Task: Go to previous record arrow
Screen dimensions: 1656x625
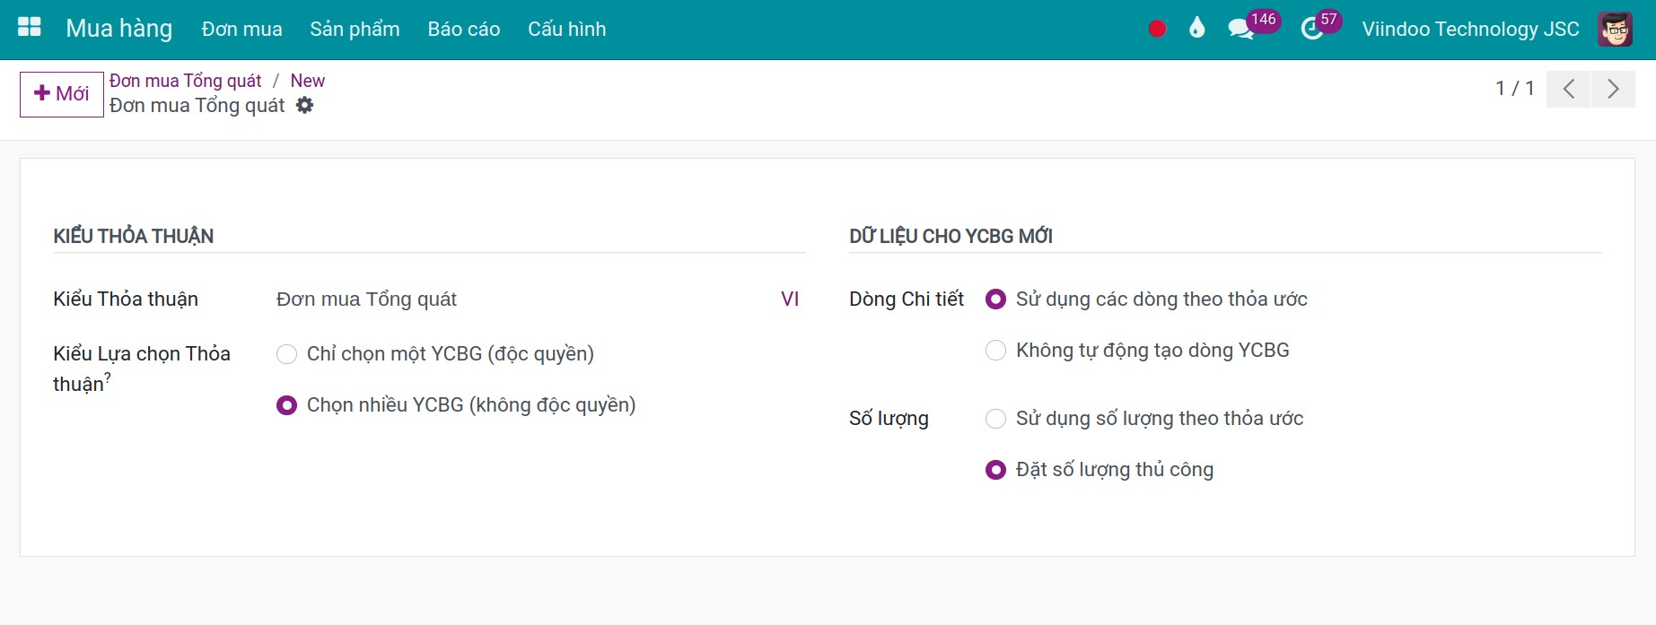Action: click(1569, 89)
